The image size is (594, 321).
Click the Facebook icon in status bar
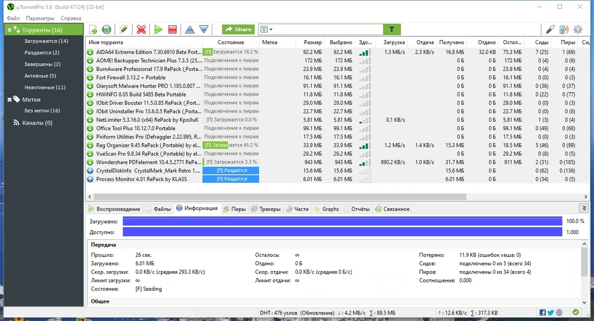coord(543,313)
